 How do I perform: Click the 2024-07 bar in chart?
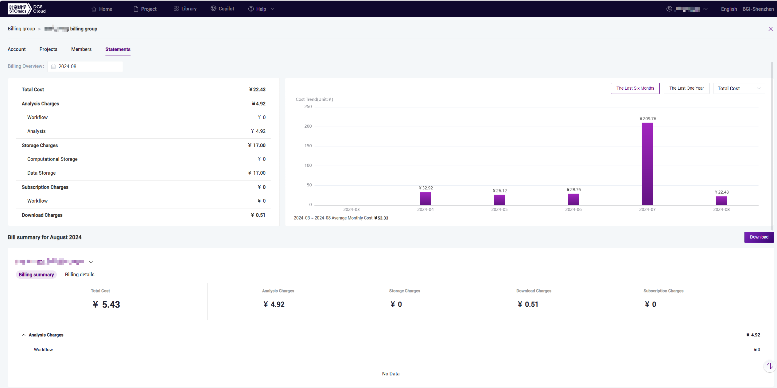[647, 164]
